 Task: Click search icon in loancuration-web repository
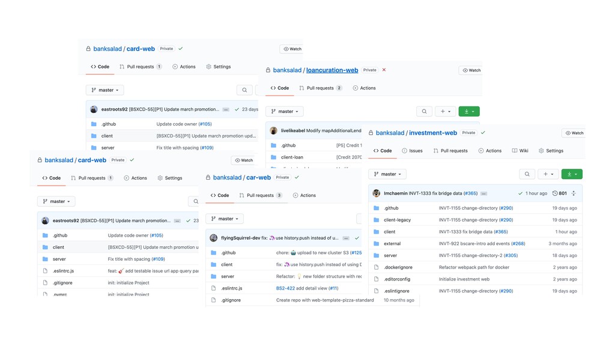pos(424,111)
